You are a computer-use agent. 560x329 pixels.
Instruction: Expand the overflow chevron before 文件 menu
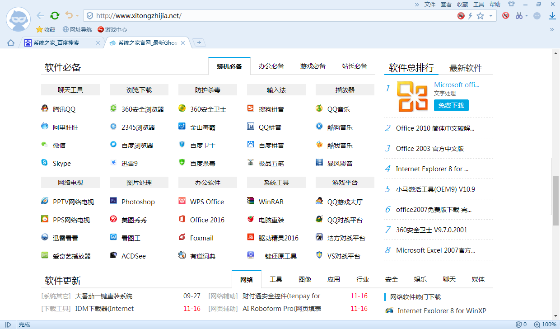pos(417,4)
